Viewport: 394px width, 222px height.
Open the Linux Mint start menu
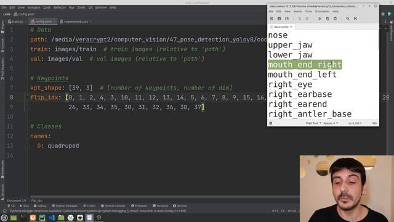tap(4, 218)
